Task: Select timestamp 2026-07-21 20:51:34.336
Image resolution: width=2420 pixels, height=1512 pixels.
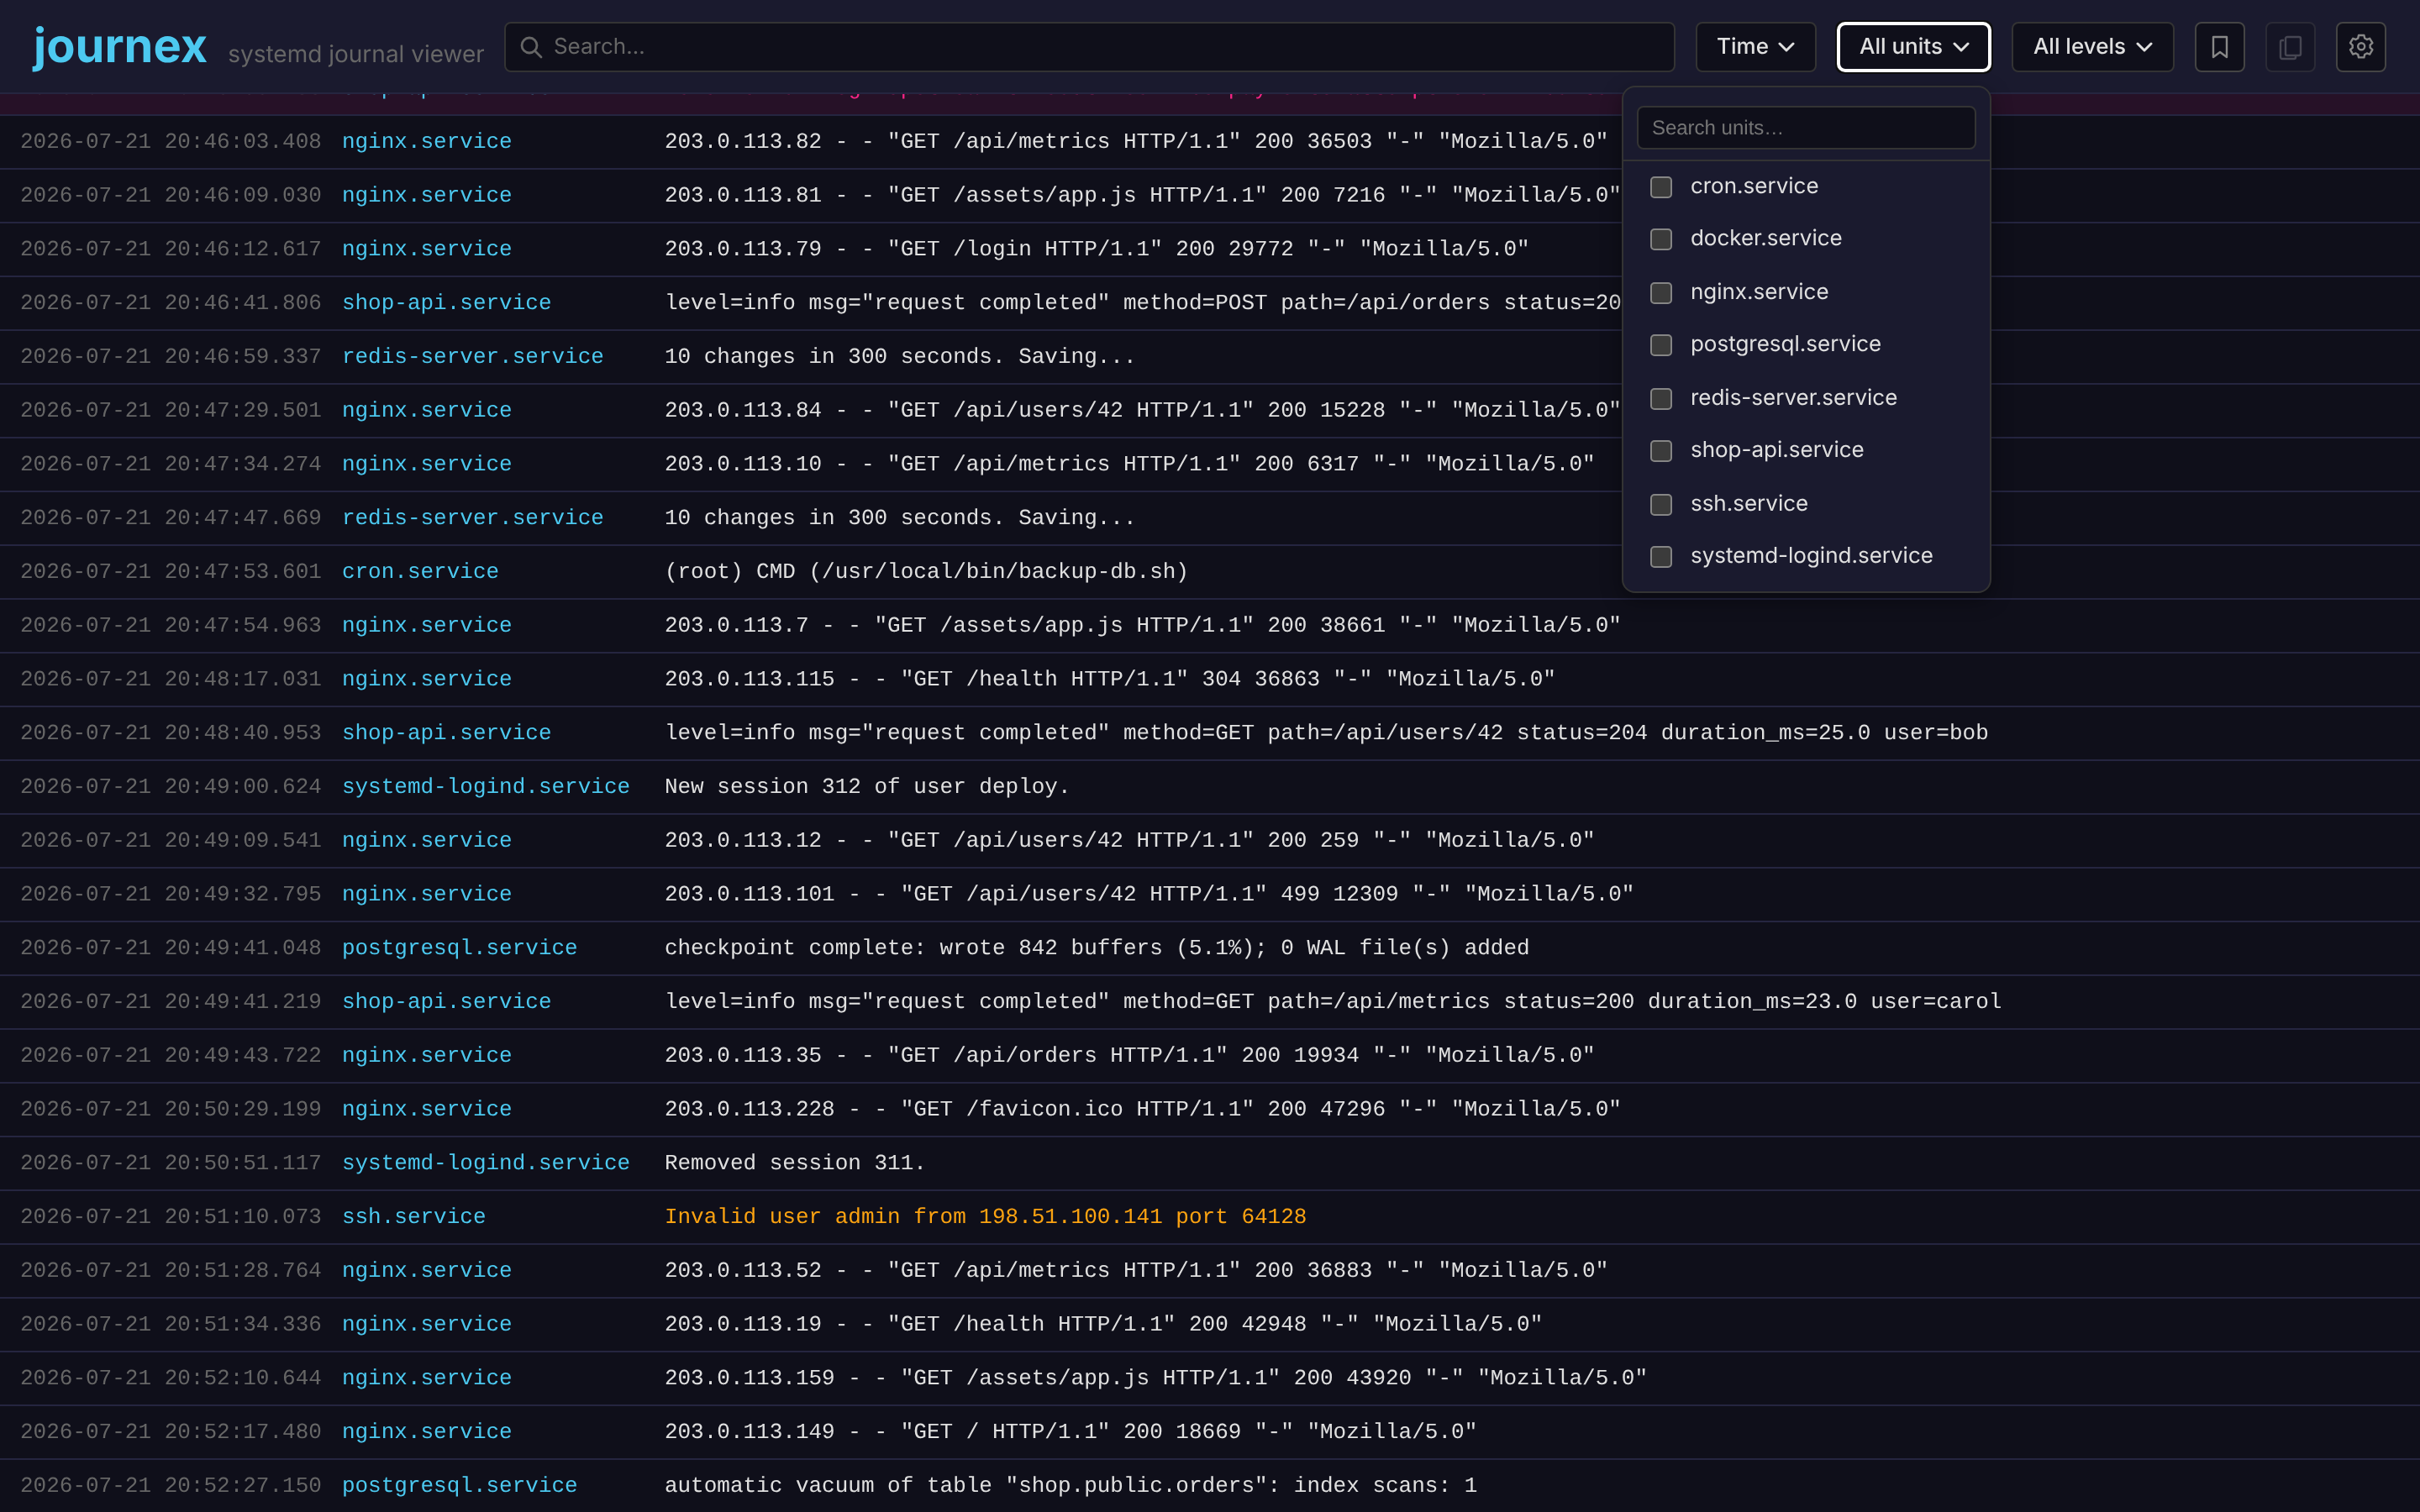Action: (x=170, y=1325)
